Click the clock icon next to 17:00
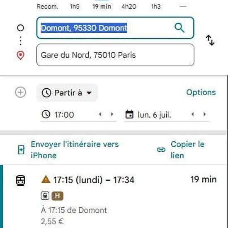This screenshot has width=228, height=228. [46, 114]
